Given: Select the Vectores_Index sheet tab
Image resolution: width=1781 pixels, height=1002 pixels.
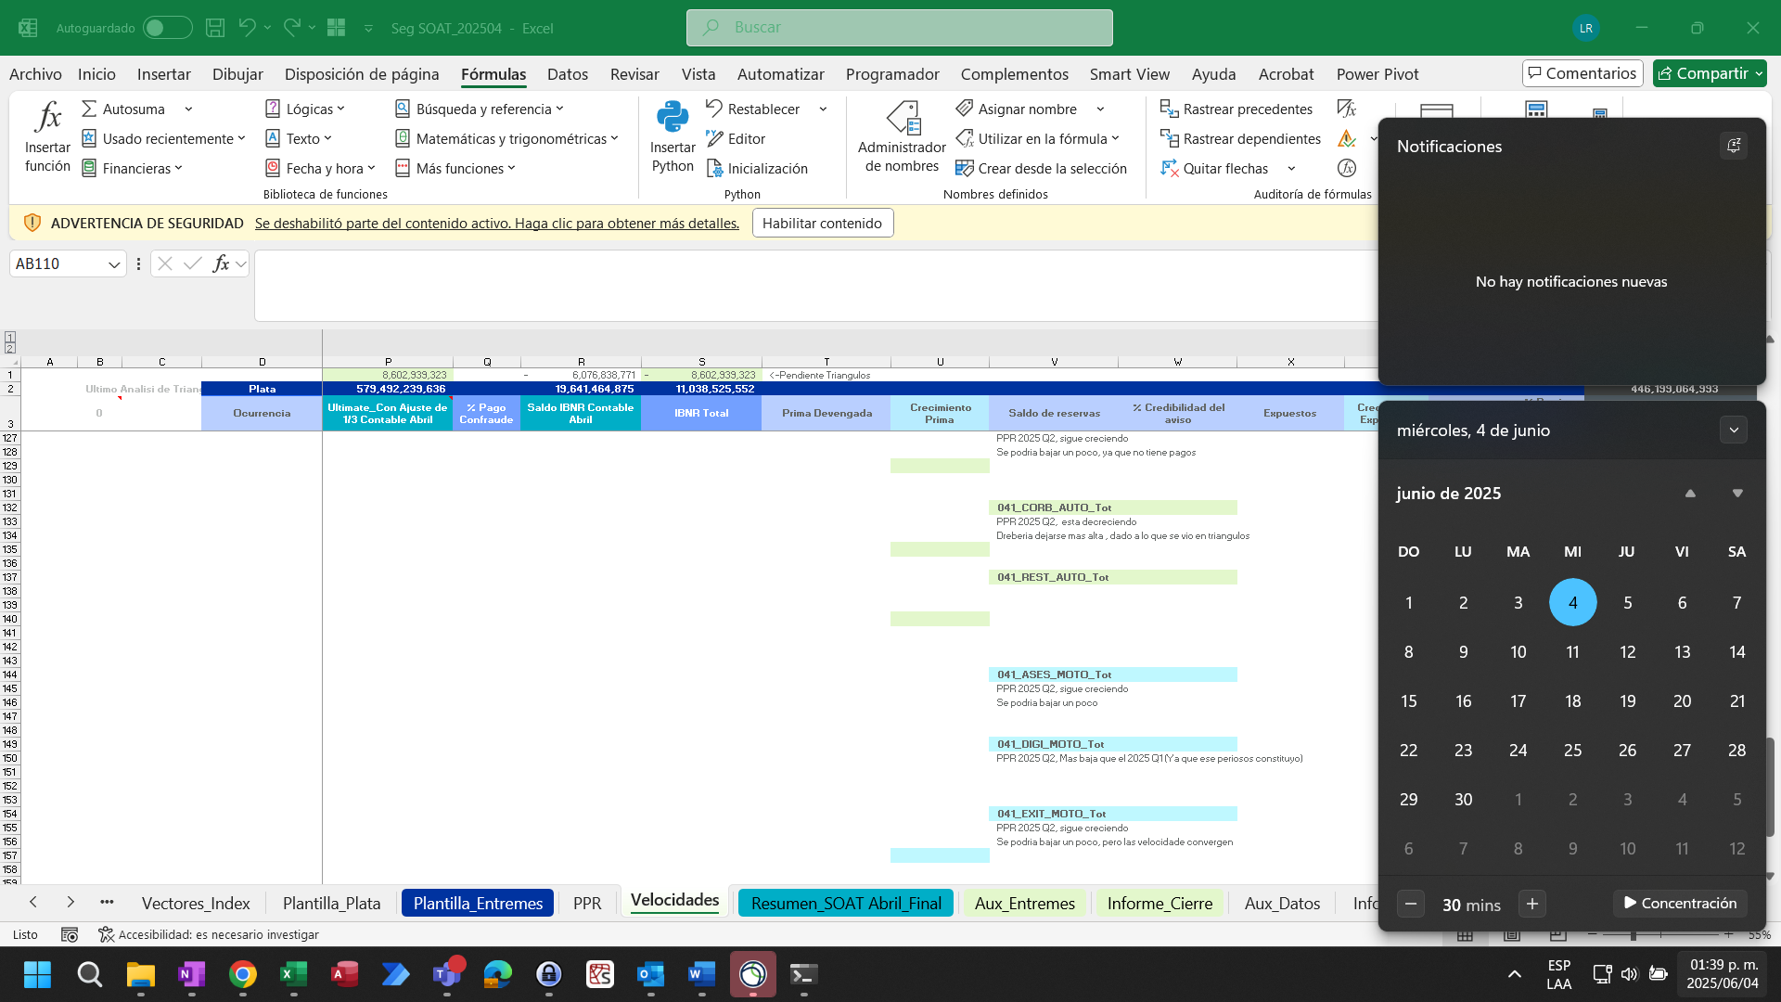Looking at the screenshot, I should [196, 904].
